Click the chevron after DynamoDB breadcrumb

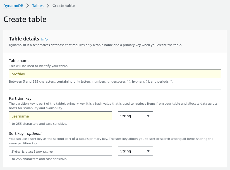28,6
